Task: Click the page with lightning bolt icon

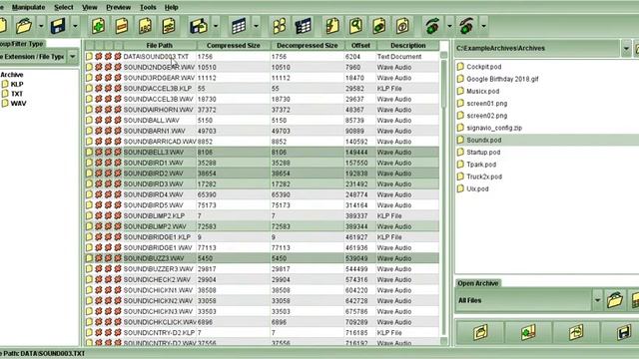Action: click(x=332, y=26)
